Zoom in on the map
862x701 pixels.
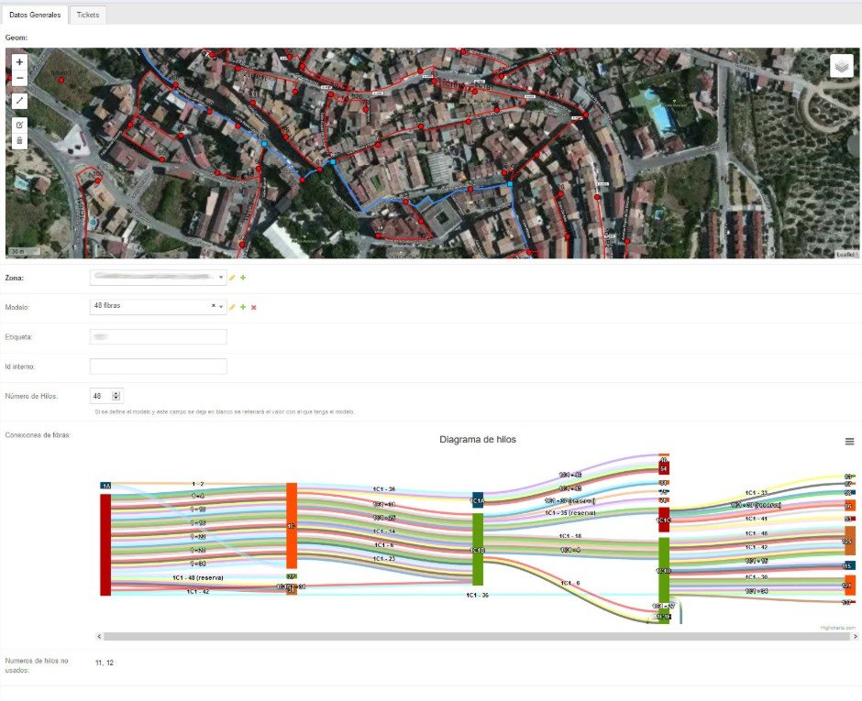point(20,62)
